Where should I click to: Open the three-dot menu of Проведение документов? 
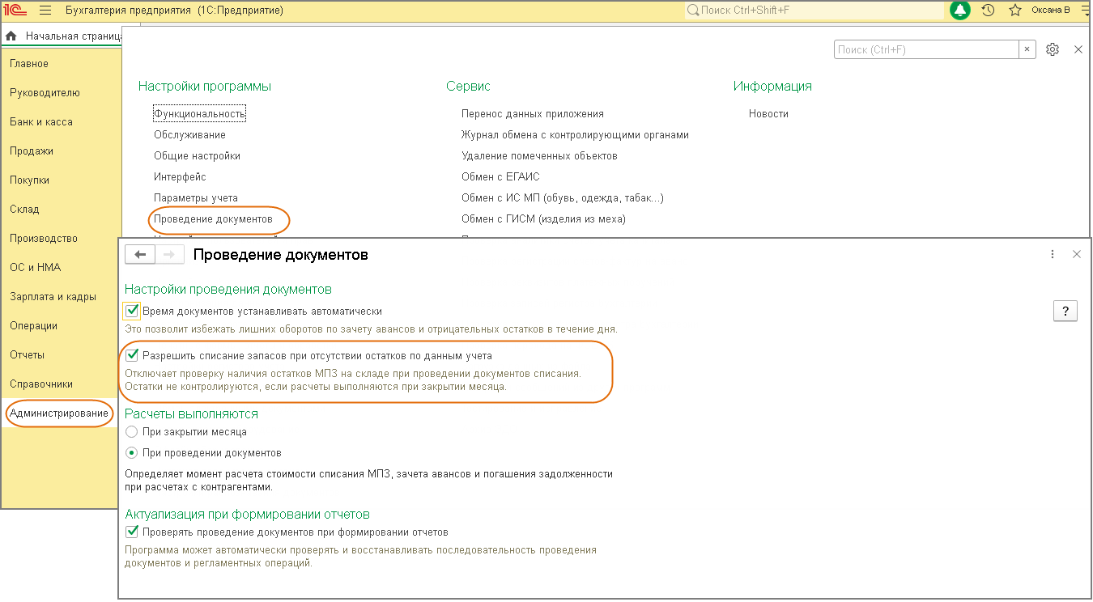pos(1053,254)
